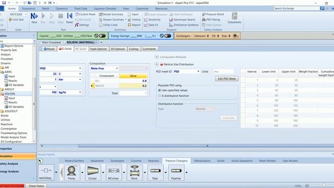Open PRD Rating
Image resolution: width=334 pixels, height=188 pixels.
[x=211, y=20]
